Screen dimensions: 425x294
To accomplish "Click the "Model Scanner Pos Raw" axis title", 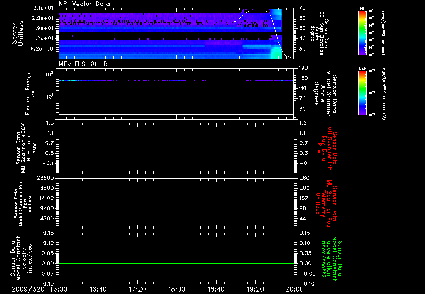I will tap(22, 203).
